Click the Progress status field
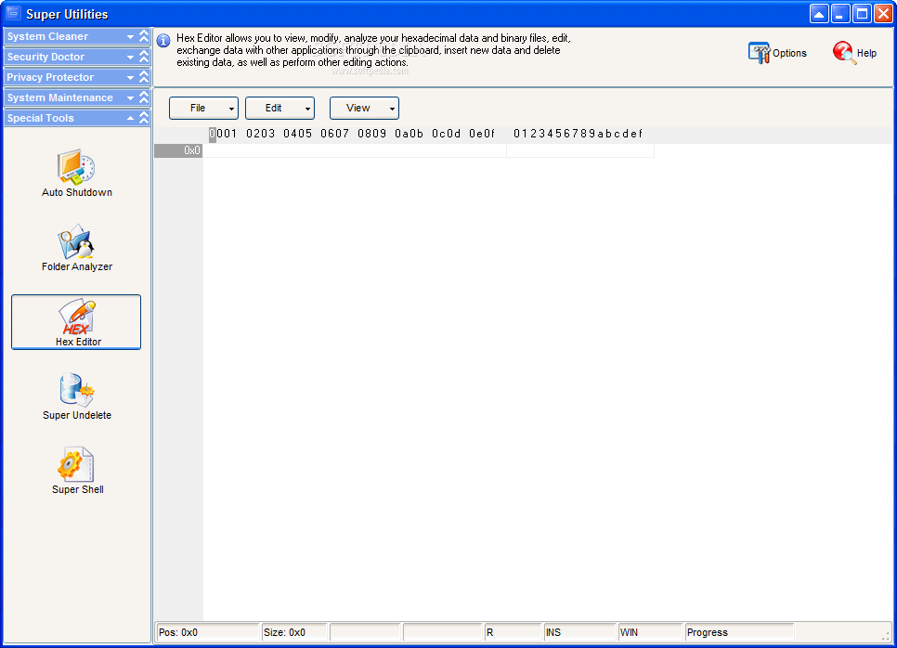 (739, 632)
